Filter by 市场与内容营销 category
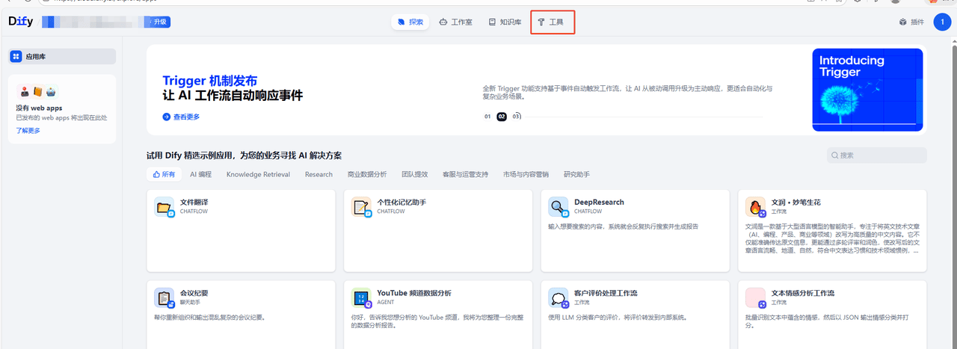Screen dimensions: 957x349 [526, 174]
